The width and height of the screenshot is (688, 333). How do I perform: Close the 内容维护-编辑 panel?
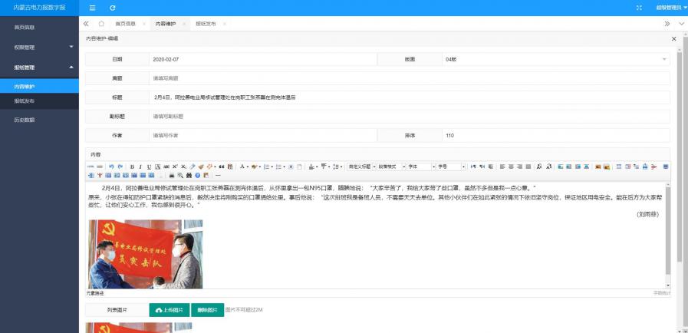(x=674, y=38)
